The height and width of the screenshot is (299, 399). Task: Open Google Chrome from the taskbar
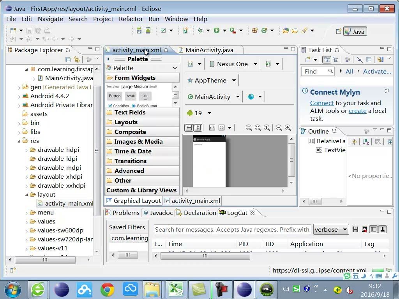(x=107, y=289)
